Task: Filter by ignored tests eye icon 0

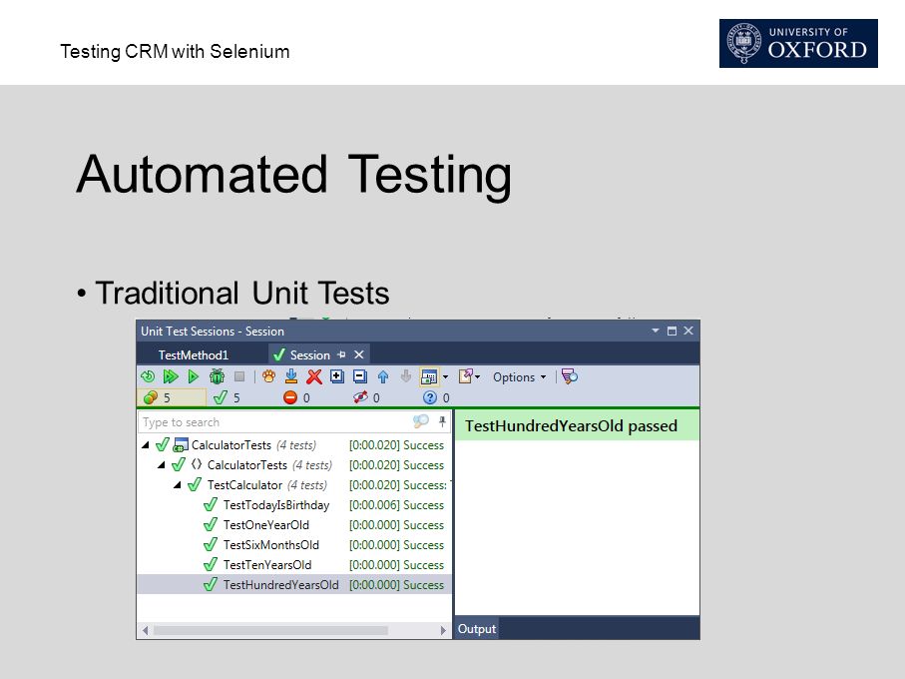Action: [366, 397]
